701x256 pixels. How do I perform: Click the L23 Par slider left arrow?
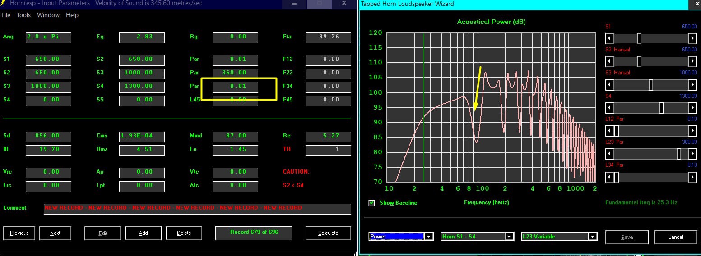tap(610, 154)
